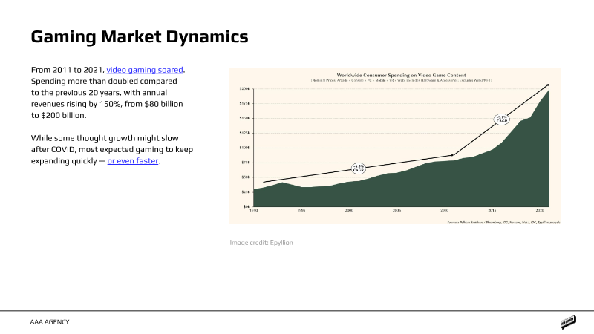
Task: Click the 1990 label on the x-axis
Action: click(x=253, y=211)
